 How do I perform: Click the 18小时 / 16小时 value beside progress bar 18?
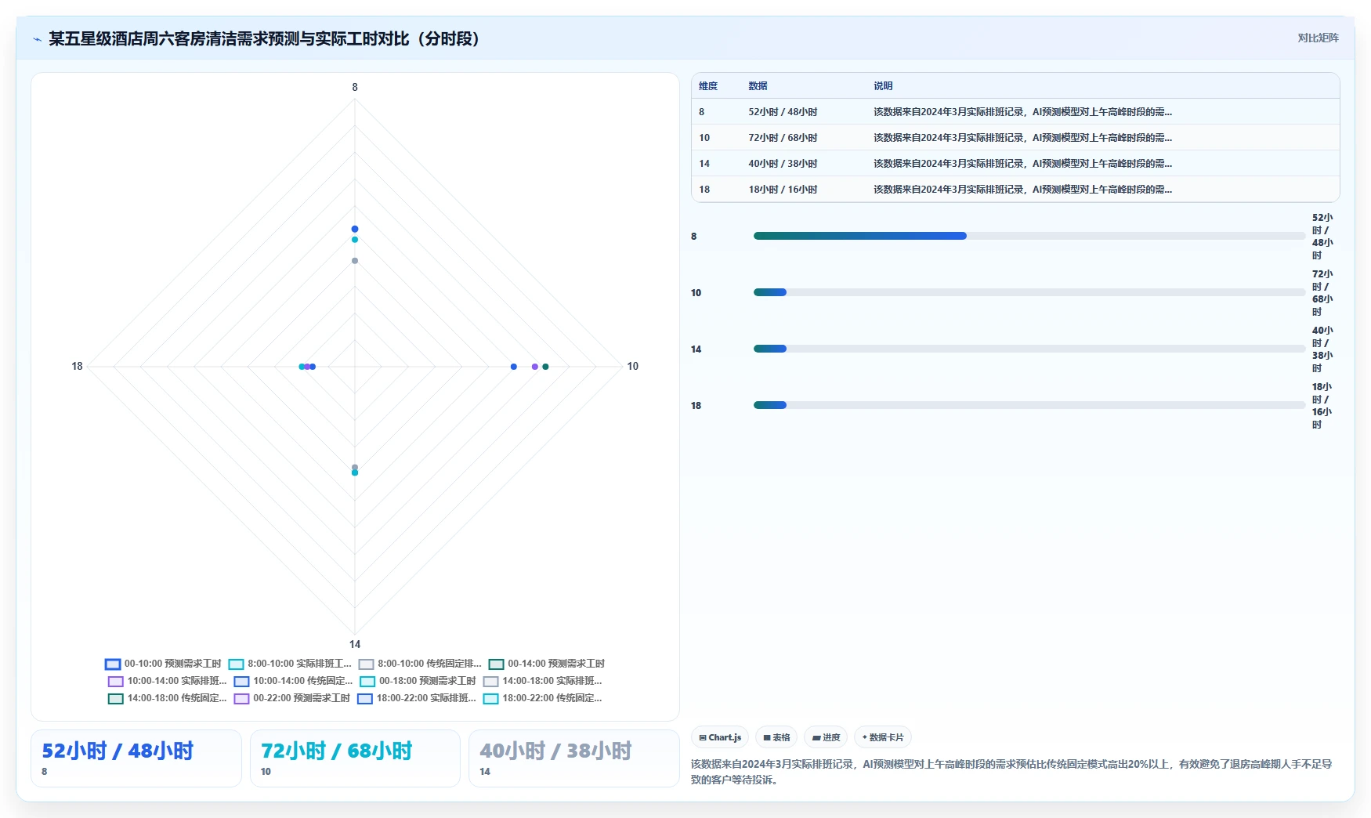click(x=1322, y=406)
